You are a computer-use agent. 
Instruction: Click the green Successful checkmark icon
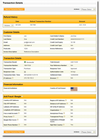coord(25,62)
